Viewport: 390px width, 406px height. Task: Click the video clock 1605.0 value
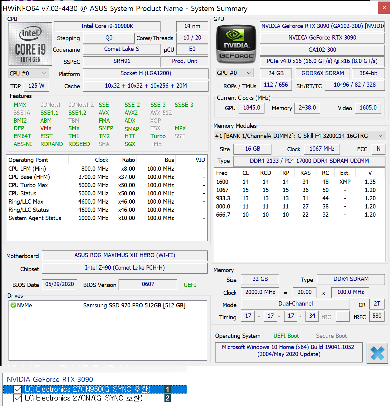click(x=368, y=108)
